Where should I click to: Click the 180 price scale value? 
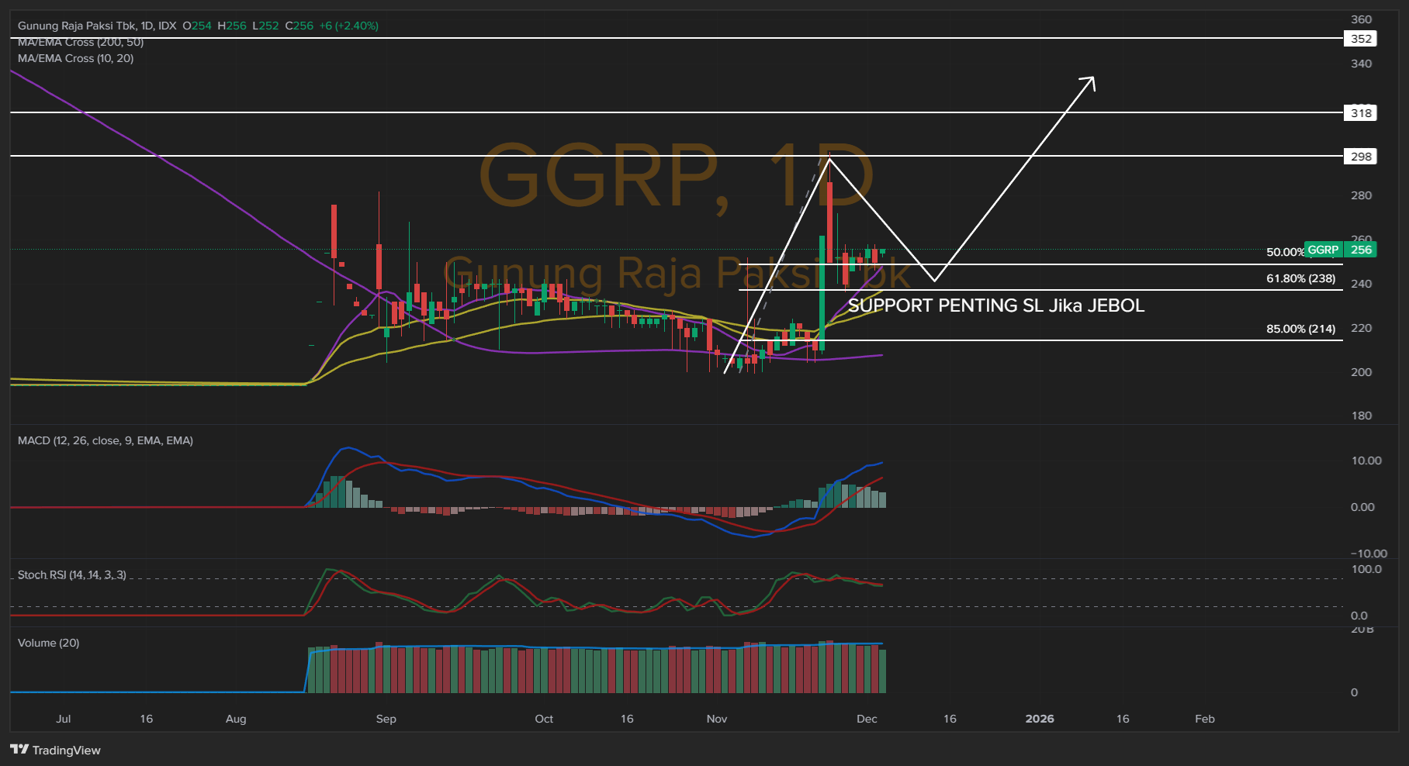[1361, 416]
